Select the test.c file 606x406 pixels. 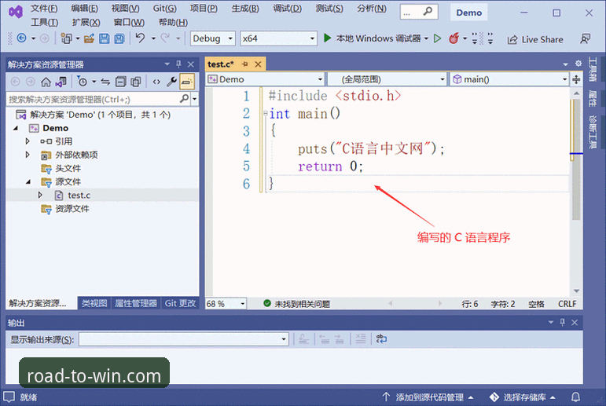click(x=79, y=196)
